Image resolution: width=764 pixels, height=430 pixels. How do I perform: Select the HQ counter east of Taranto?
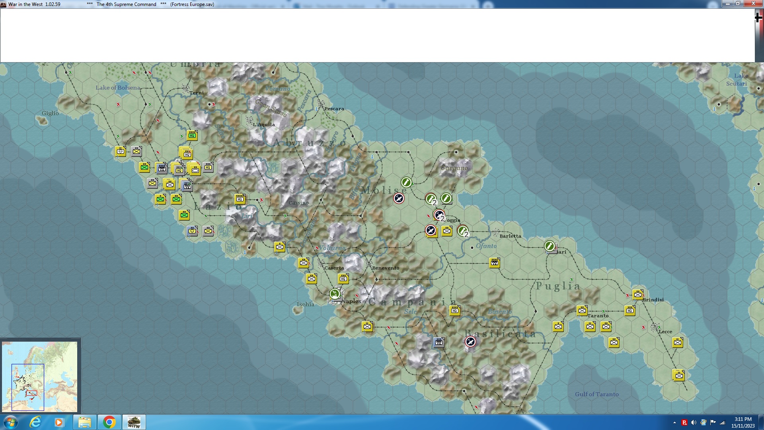click(x=630, y=311)
